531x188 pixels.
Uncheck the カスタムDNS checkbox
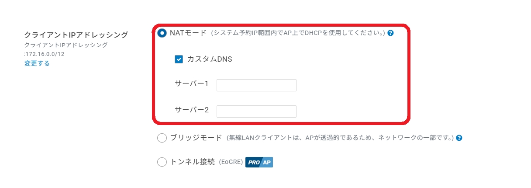(x=179, y=59)
